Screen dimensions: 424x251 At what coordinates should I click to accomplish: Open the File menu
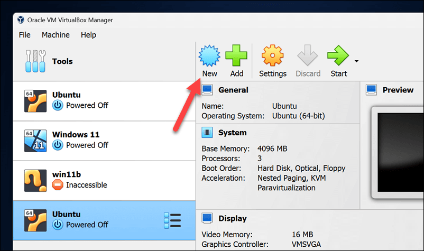click(x=25, y=35)
